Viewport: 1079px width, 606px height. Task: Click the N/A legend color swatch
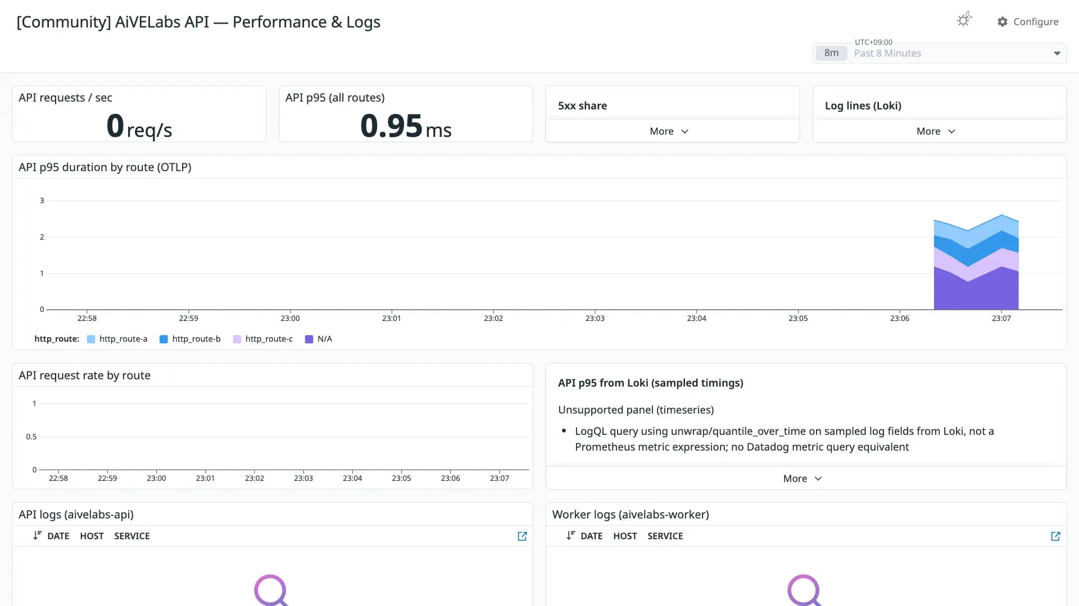pyautogui.click(x=309, y=339)
